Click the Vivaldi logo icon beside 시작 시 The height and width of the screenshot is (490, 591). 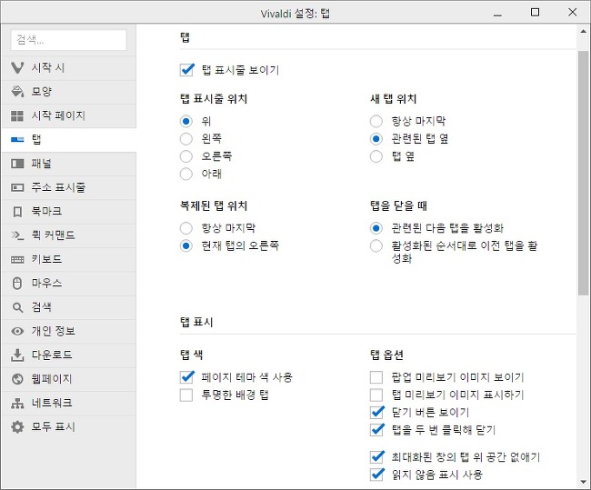point(17,67)
